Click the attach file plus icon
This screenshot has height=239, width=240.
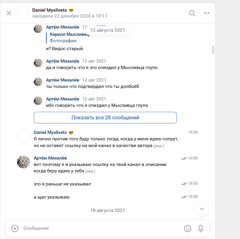(15, 229)
